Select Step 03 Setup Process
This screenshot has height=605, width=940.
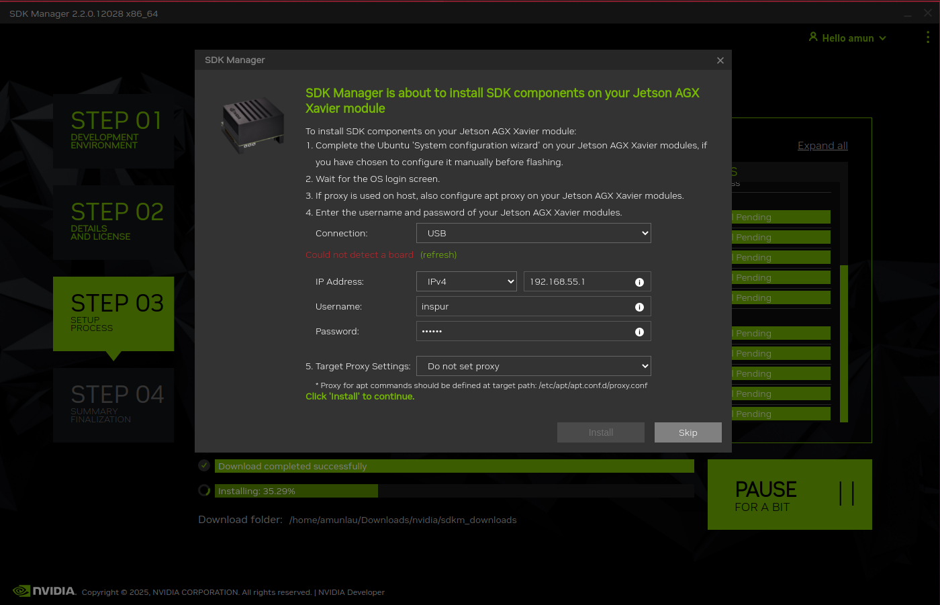click(113, 314)
